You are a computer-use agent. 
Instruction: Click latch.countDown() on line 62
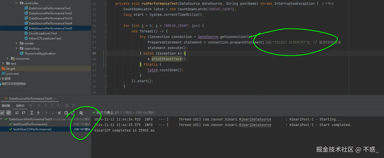(x=165, y=70)
